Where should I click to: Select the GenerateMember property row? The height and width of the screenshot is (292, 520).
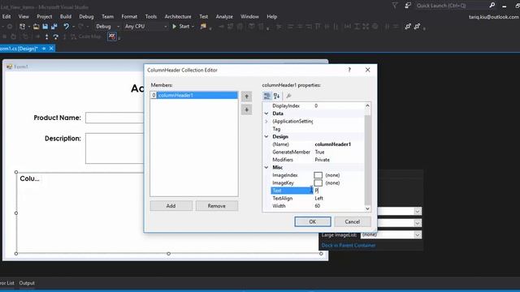coord(317,152)
